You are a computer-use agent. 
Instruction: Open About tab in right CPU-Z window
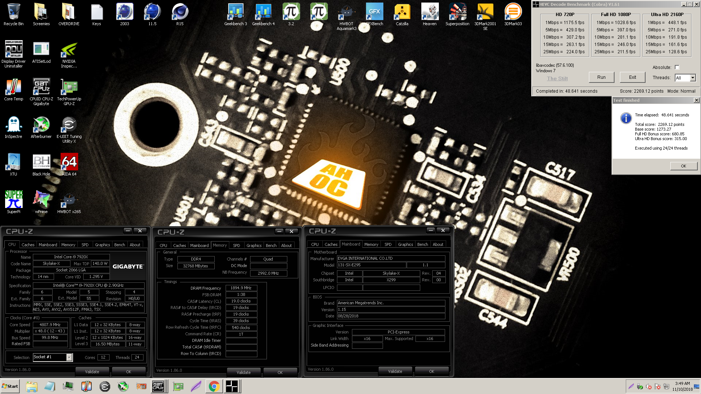coord(438,244)
